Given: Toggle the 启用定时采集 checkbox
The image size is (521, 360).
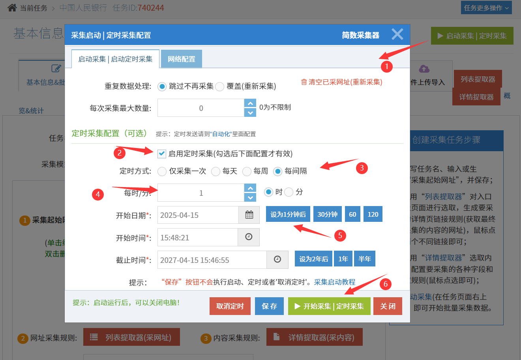Looking at the screenshot, I should click(162, 154).
